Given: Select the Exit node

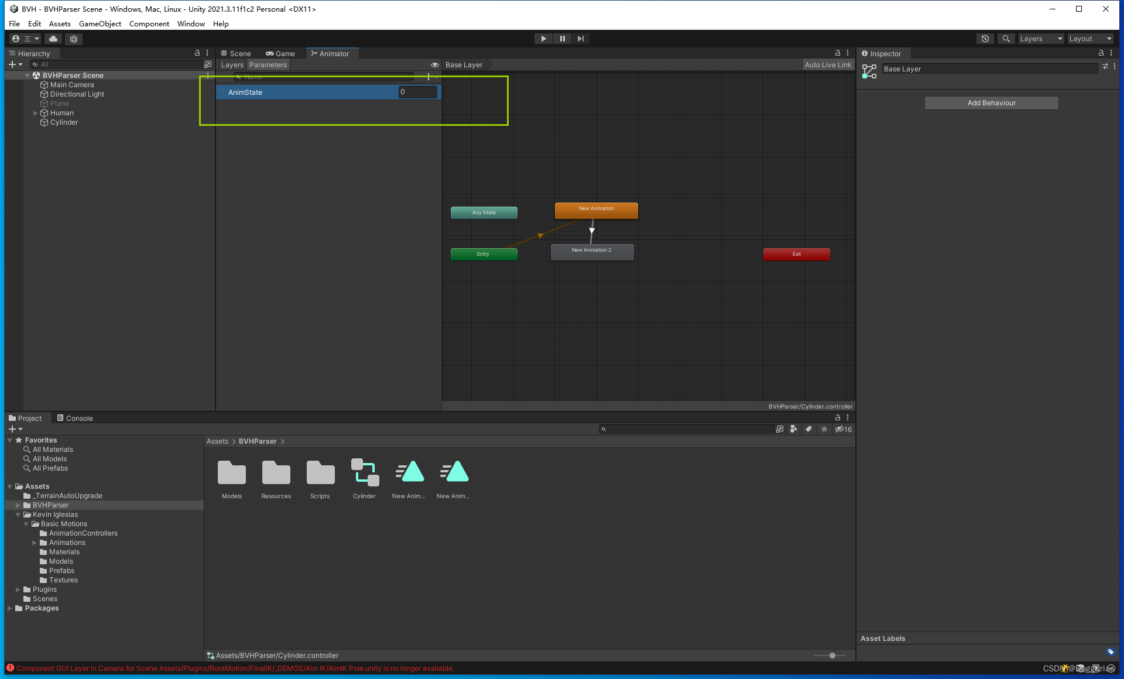Looking at the screenshot, I should coord(796,254).
